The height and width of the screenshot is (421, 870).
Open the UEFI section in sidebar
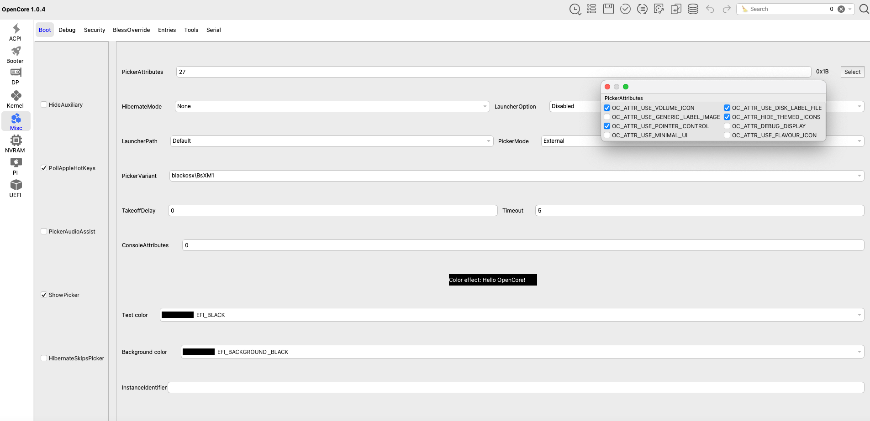(16, 188)
